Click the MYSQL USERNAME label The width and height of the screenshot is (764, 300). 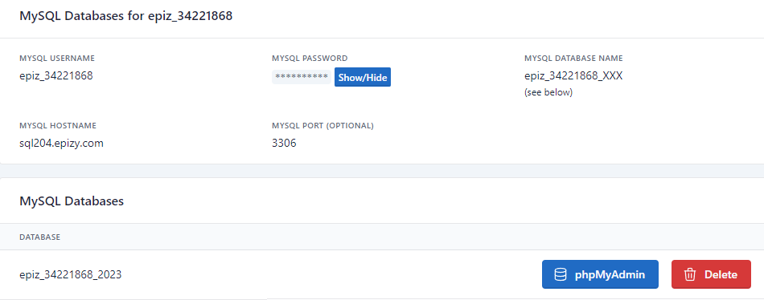(57, 59)
